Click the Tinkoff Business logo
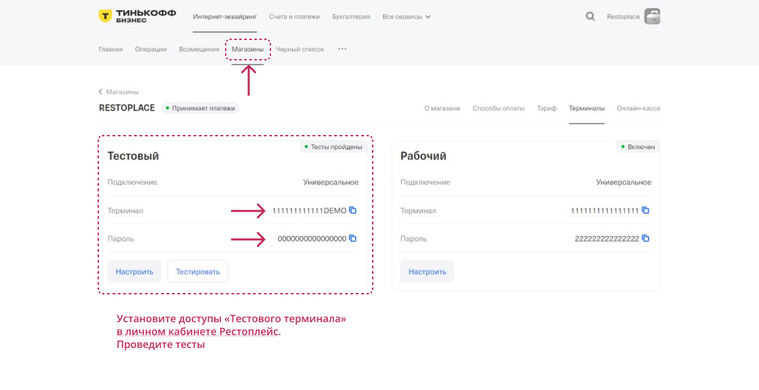 [x=138, y=16]
